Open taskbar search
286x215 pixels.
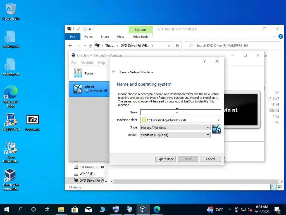[20, 209]
